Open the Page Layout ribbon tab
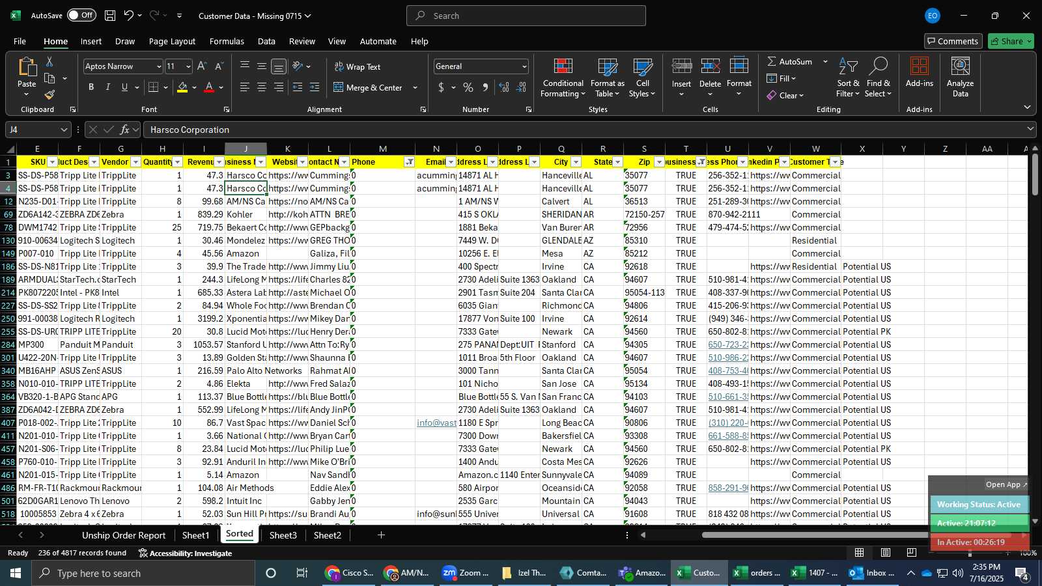1042x586 pixels. pyautogui.click(x=172, y=41)
